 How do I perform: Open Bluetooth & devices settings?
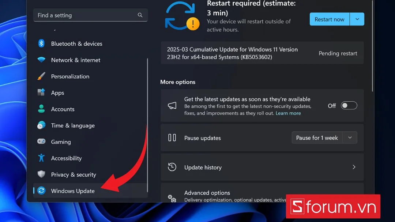90,44
